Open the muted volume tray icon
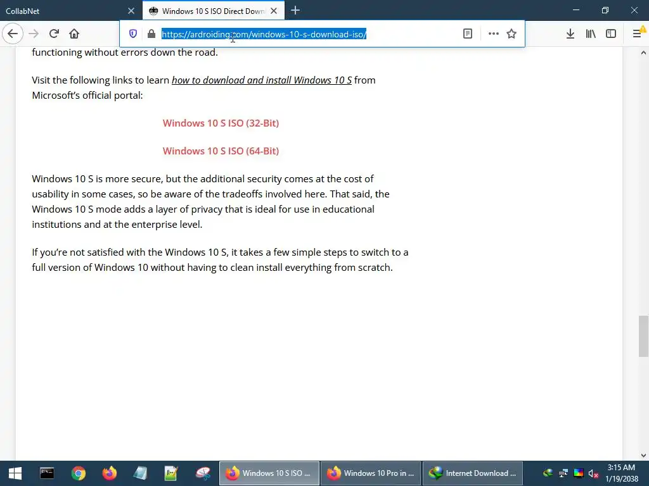The image size is (649, 486). [x=593, y=473]
